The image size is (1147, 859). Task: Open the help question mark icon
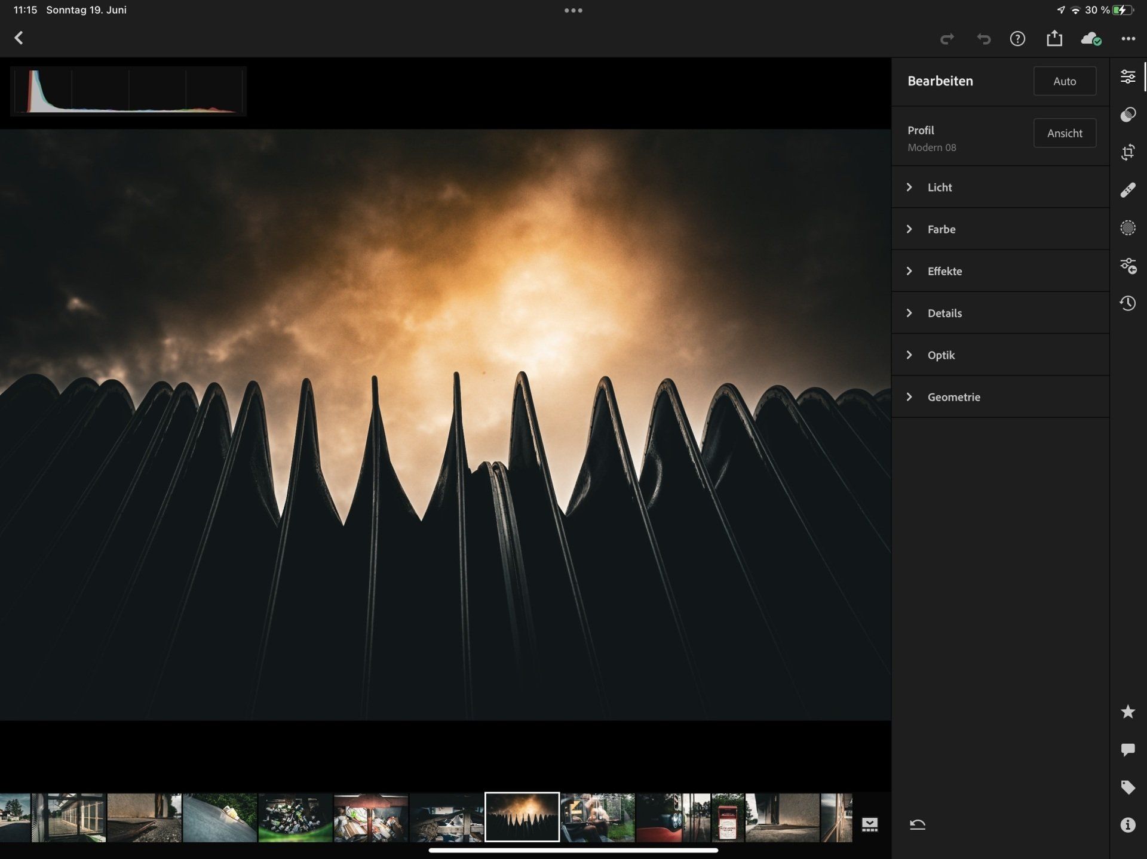click(1017, 39)
